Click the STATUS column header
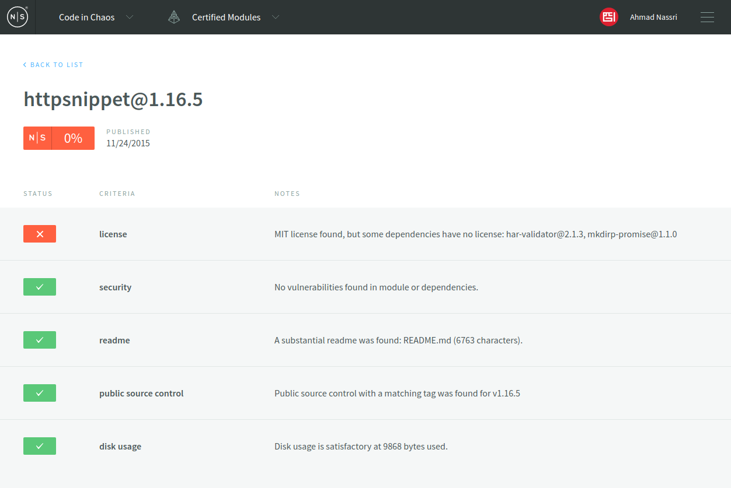The height and width of the screenshot is (488, 731). [x=38, y=194]
